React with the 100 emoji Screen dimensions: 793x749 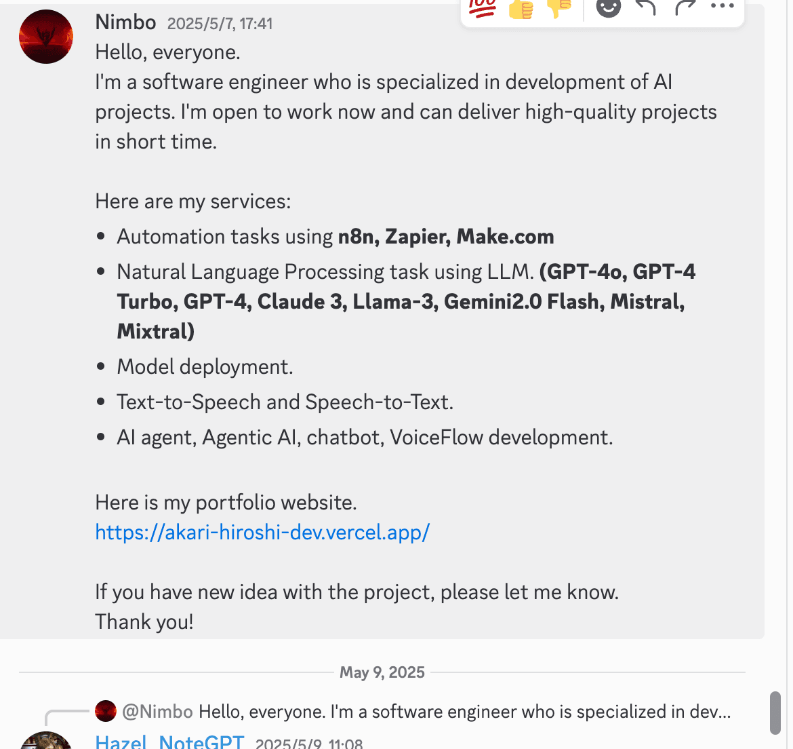(x=482, y=8)
